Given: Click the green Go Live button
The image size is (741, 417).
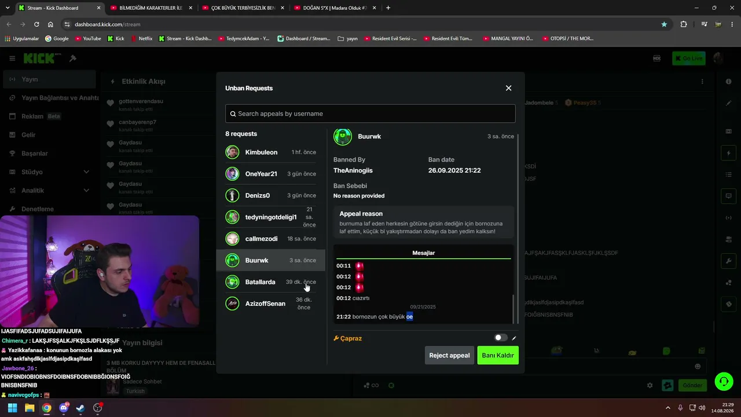Looking at the screenshot, I should [688, 58].
